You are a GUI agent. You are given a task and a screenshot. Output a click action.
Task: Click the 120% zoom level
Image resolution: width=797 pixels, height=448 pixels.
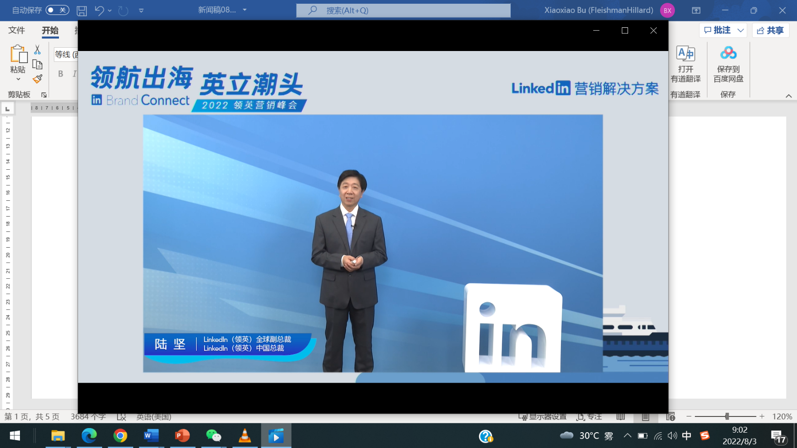(x=782, y=416)
